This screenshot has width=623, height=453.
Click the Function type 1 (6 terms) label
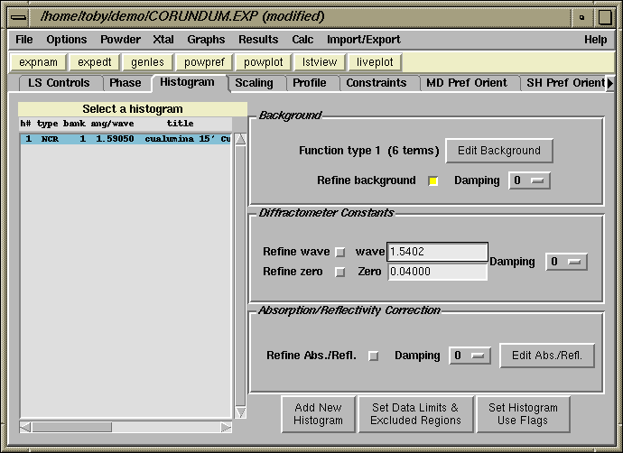click(368, 151)
